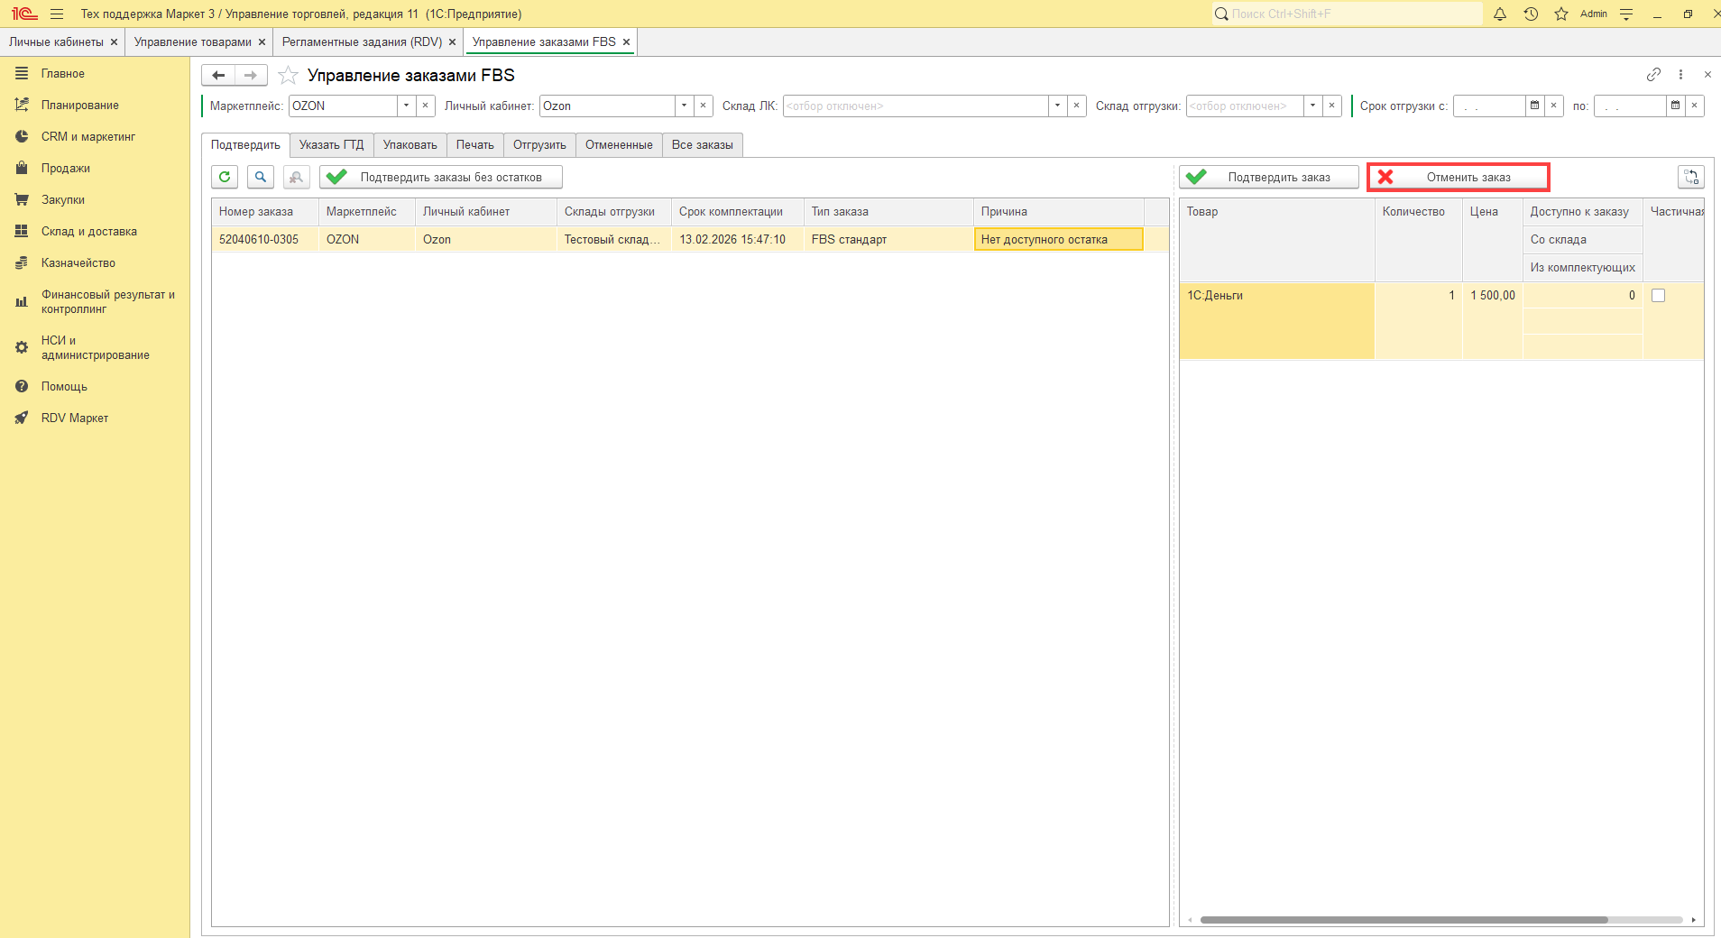This screenshot has width=1721, height=938.
Task: Expand the Склад отгрузки dropdown
Action: point(1312,106)
